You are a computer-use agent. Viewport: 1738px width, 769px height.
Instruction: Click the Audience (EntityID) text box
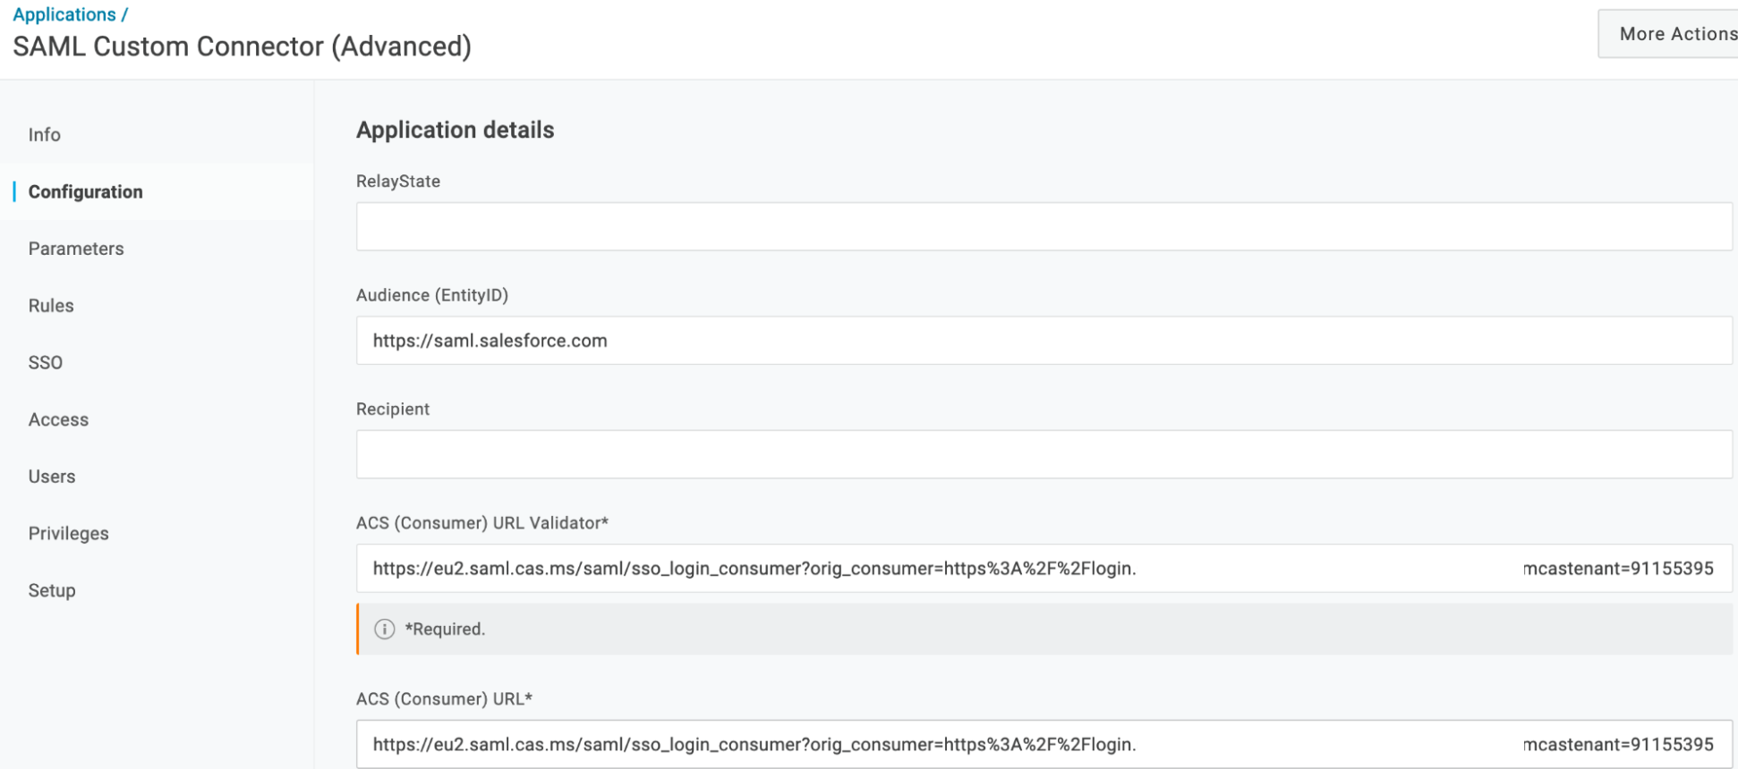point(1044,341)
